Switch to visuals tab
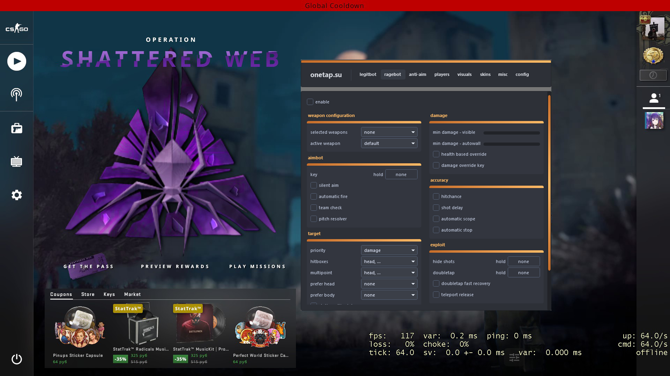The width and height of the screenshot is (670, 376). tap(464, 75)
